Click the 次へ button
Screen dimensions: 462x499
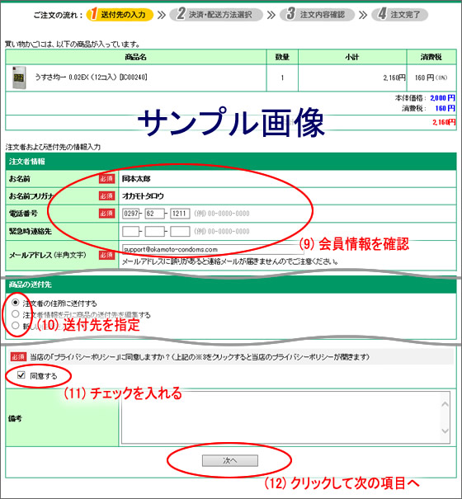click(x=230, y=460)
